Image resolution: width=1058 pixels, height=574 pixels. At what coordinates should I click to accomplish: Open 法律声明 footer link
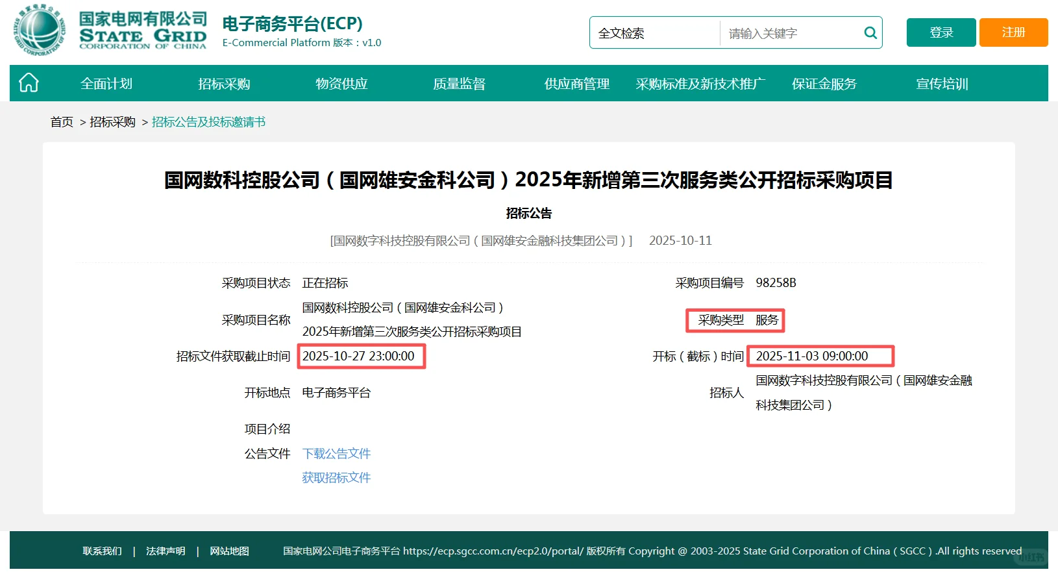click(x=166, y=551)
